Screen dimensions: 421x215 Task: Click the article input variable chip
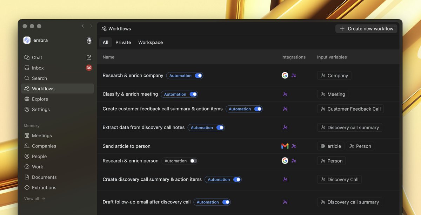coord(331,146)
